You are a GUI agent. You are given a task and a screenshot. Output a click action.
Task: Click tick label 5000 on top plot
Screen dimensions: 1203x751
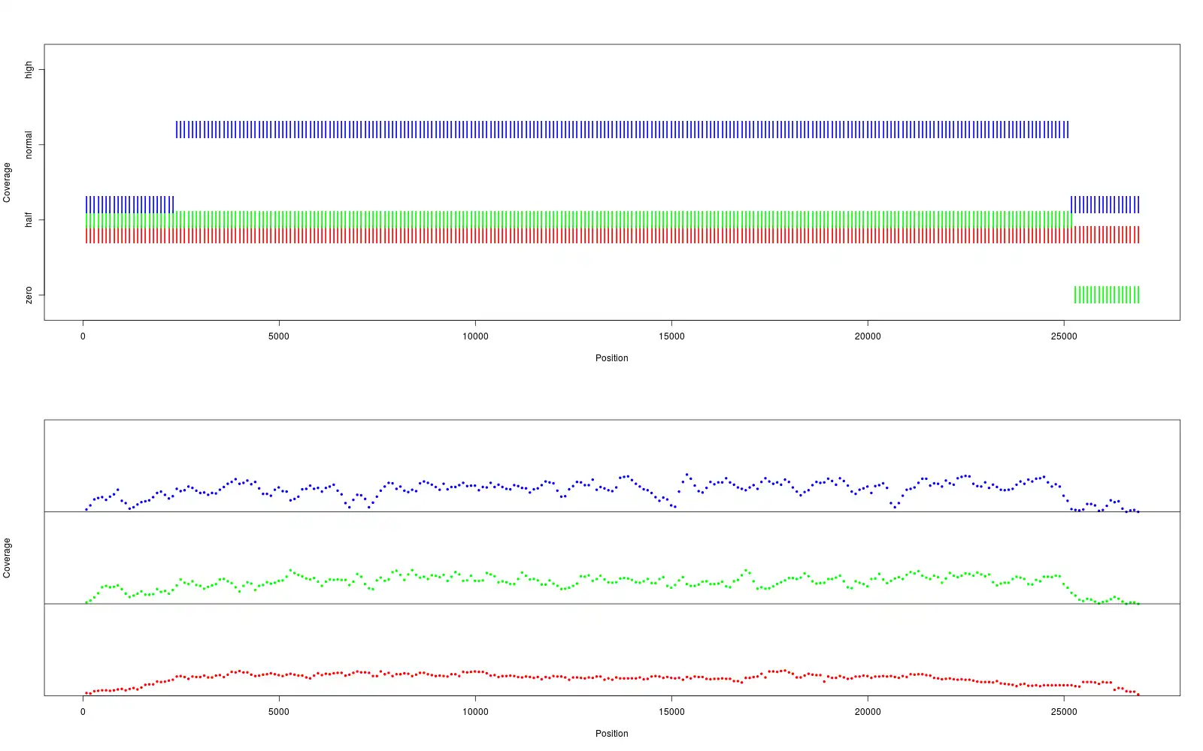[279, 336]
